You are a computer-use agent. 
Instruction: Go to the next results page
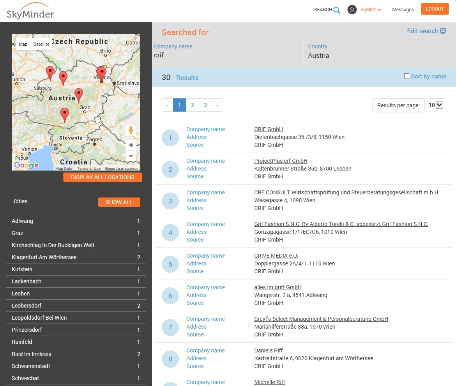217,105
